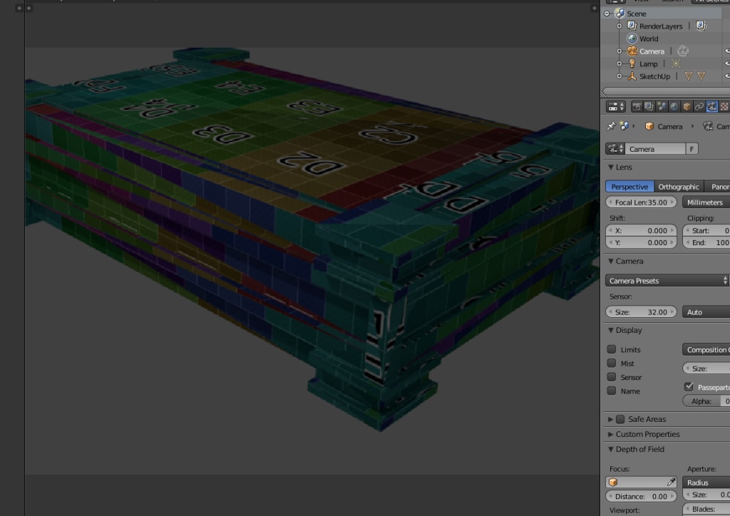
Task: Click first mesh triangle icon beside SketchUp
Action: [688, 76]
